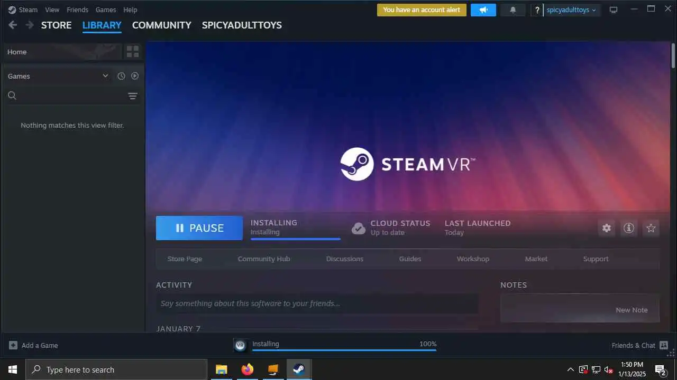Go forward with the right arrow
The image size is (677, 380).
click(30, 25)
